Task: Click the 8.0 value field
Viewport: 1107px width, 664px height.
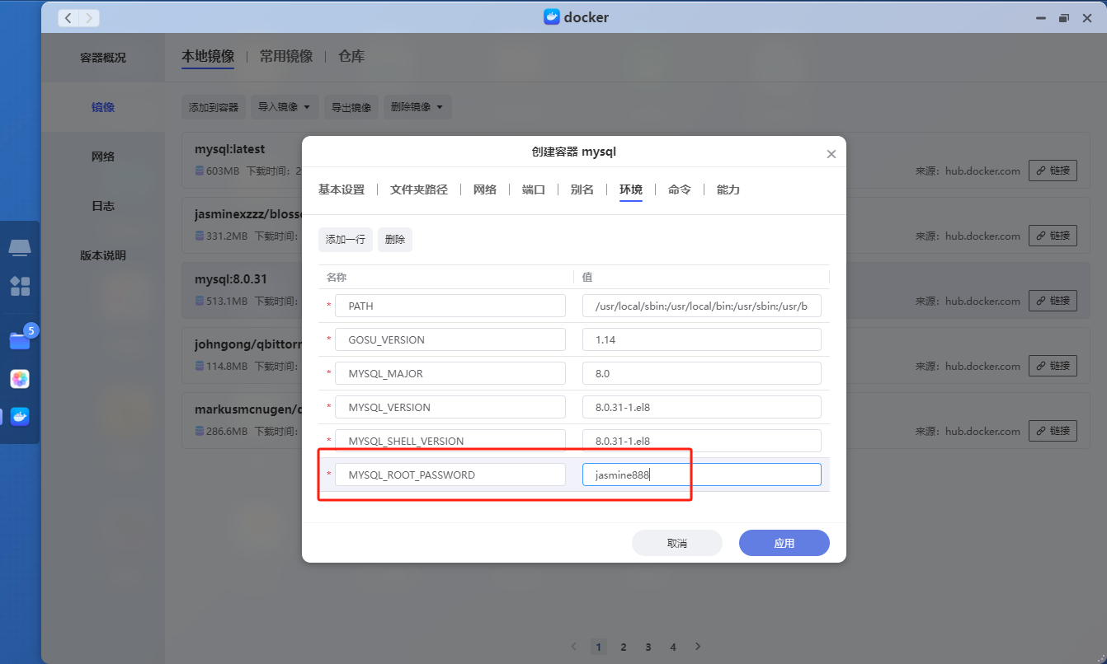Action: 702,373
